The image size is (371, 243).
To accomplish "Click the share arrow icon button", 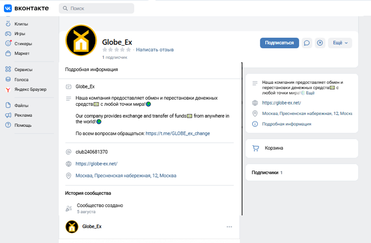I will (x=320, y=43).
